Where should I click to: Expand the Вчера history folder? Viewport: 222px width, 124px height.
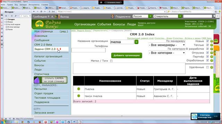pos(5,22)
